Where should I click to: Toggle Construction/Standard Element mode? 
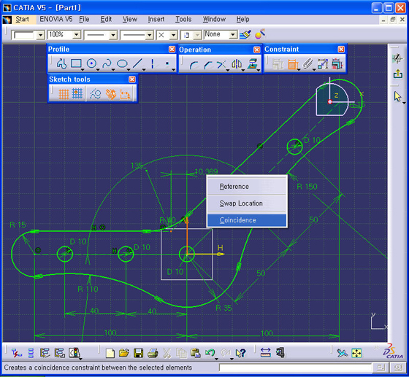(96, 94)
